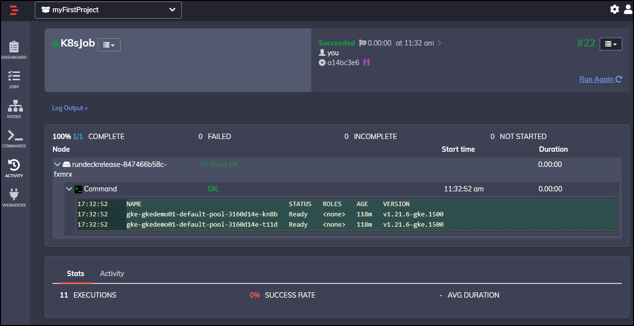Open the user profile menu
Screen dimensions: 634x326
coord(628,9)
